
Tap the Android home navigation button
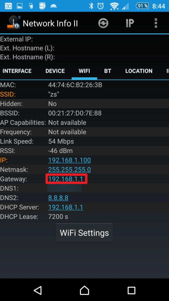point(84,290)
